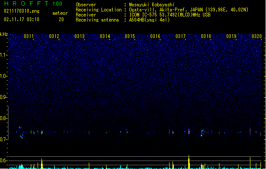Screen dimensions: 266x169
Task: Click the meteor count value 20
Action: [x=61, y=19]
